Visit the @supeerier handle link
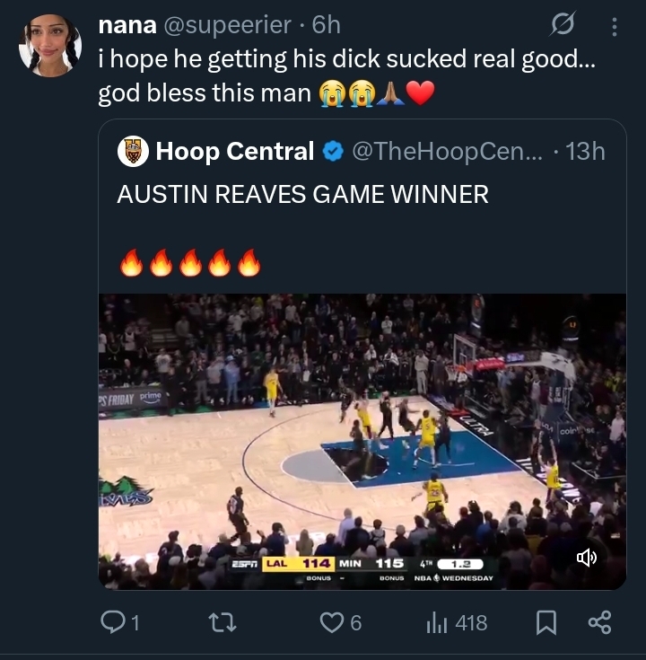 [x=230, y=26]
